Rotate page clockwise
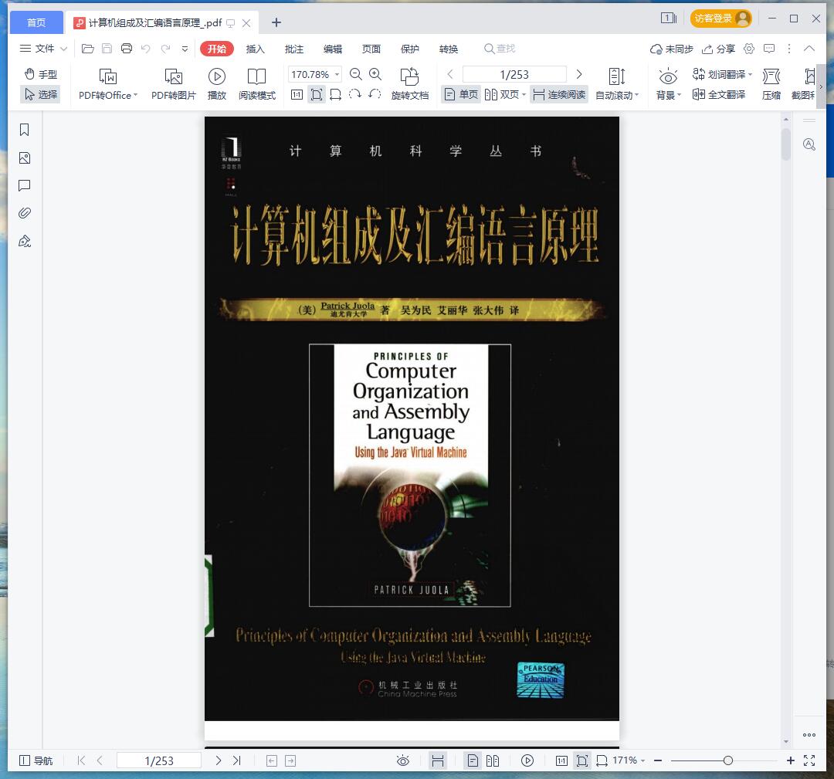The width and height of the screenshot is (834, 779). 354,94
